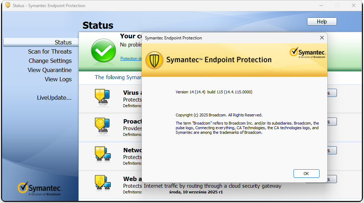Click the Web access protection icon

[103, 183]
